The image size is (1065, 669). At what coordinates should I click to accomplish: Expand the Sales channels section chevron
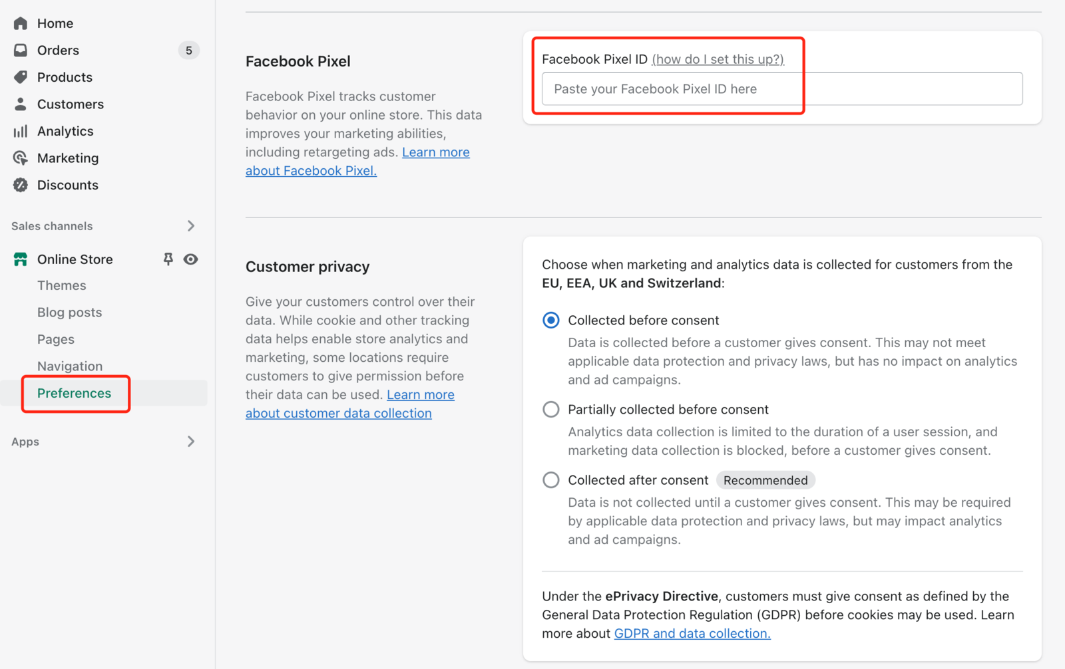pyautogui.click(x=191, y=226)
